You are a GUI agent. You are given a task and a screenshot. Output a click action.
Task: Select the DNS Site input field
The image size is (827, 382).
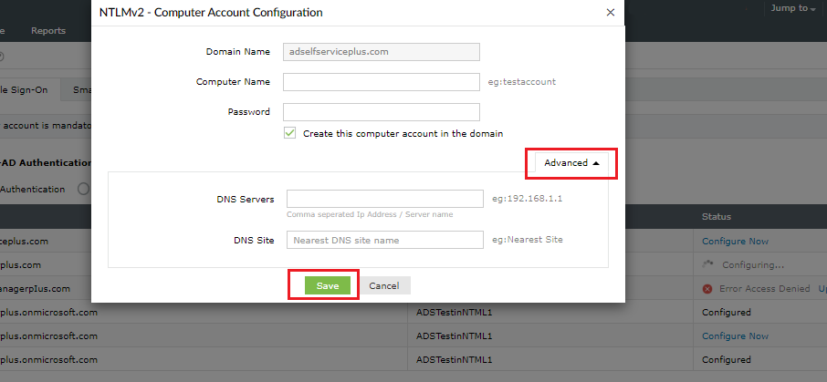tap(384, 240)
